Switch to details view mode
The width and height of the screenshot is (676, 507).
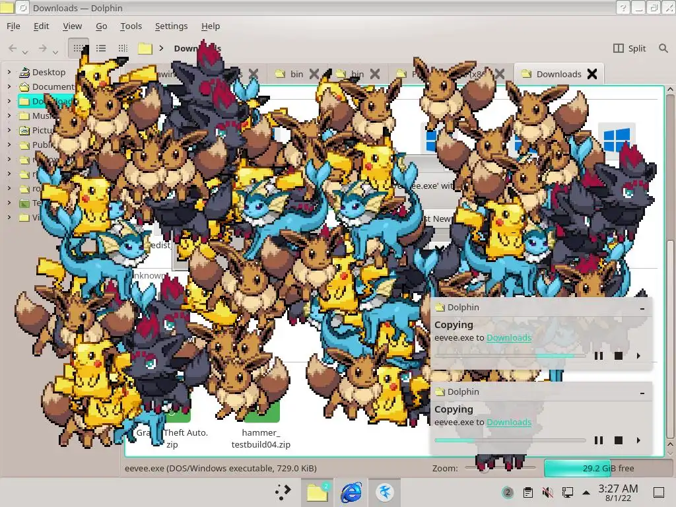click(123, 48)
